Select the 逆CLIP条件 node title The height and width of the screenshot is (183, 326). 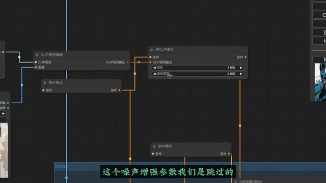[x=165, y=50]
